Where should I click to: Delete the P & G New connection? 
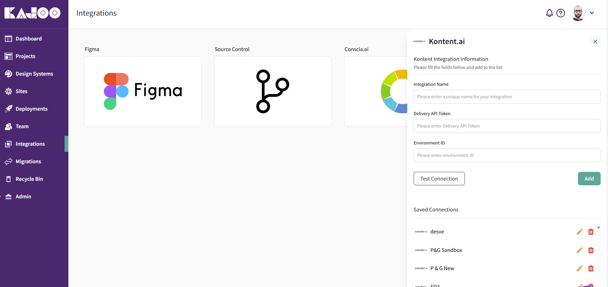(591, 269)
